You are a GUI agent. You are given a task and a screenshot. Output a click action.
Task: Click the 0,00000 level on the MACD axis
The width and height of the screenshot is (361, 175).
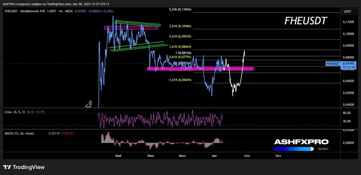tap(348, 143)
